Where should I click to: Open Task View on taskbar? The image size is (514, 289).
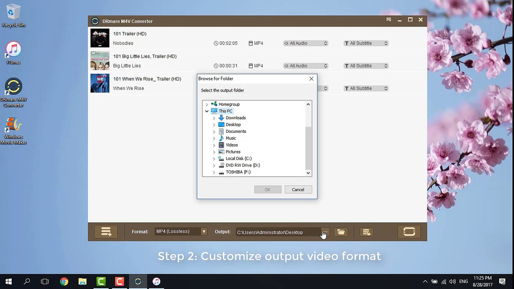[x=45, y=281]
